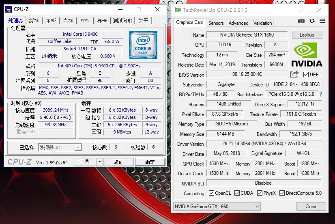The image size is (335, 224).
Task: Click the Subvendor value Gigabyte
Action: tap(226, 84)
